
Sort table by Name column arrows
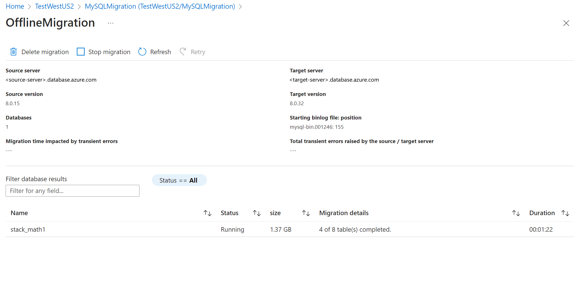point(208,213)
